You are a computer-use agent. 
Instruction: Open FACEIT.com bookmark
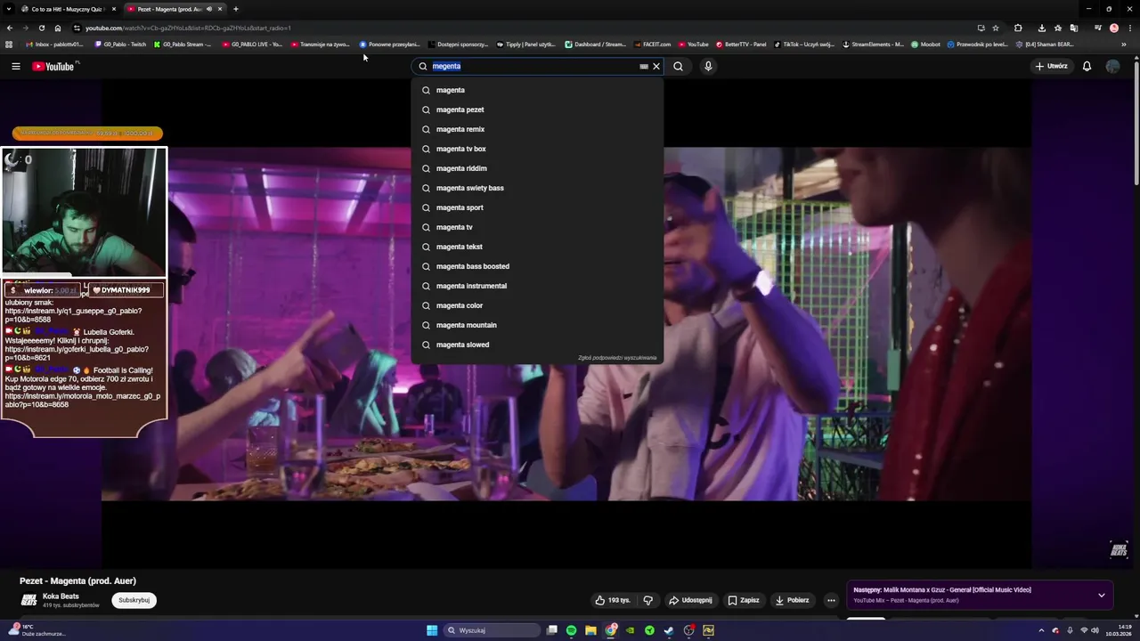[x=652, y=44]
